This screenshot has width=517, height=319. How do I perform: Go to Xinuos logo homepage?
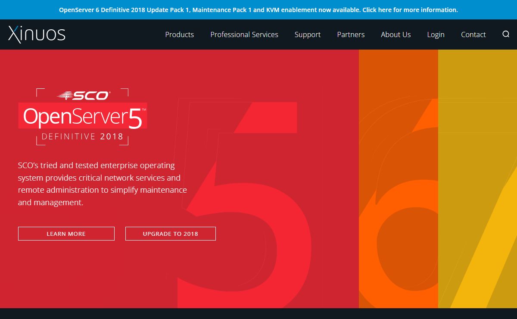(37, 34)
